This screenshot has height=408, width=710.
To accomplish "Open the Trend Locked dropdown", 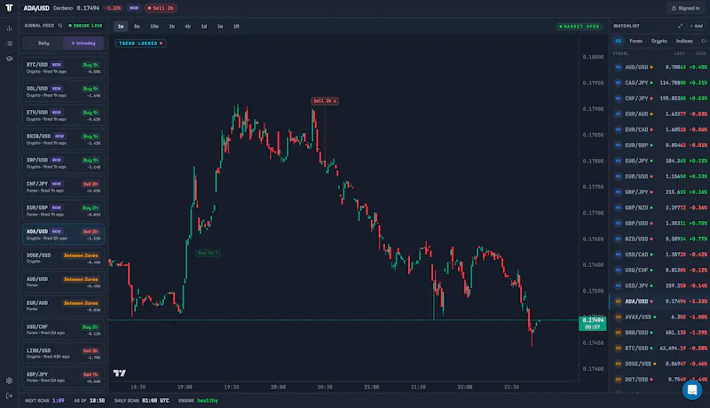I will click(140, 43).
